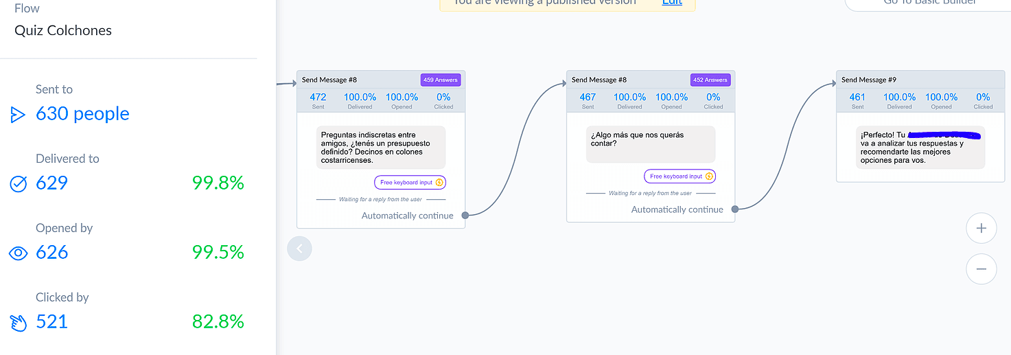Click connector dot beside first Automatically continue
This screenshot has width=1011, height=355.
(x=465, y=216)
